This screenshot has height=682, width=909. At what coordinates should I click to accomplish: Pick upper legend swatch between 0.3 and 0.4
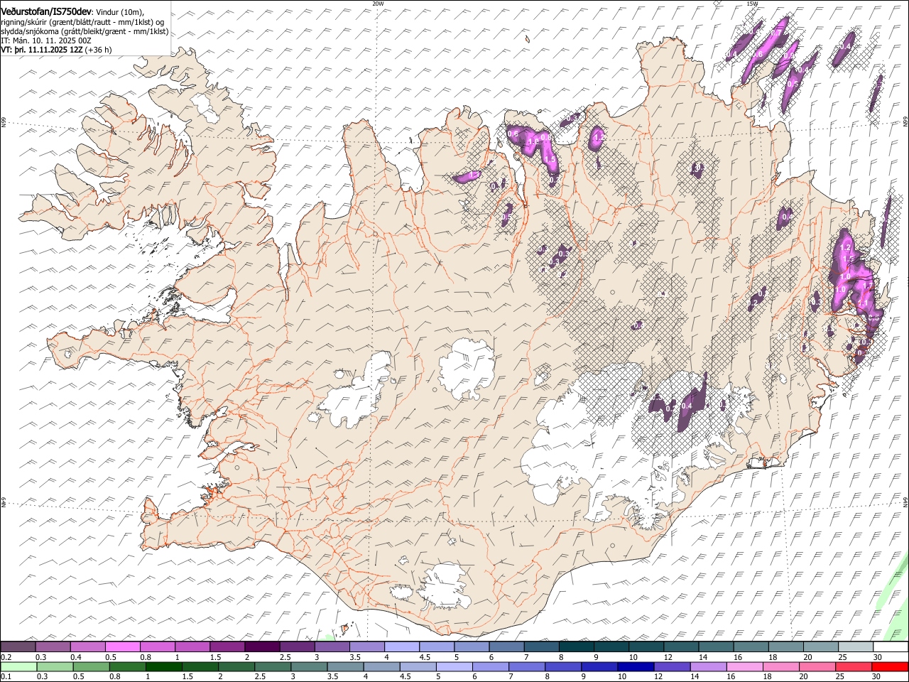[53, 646]
